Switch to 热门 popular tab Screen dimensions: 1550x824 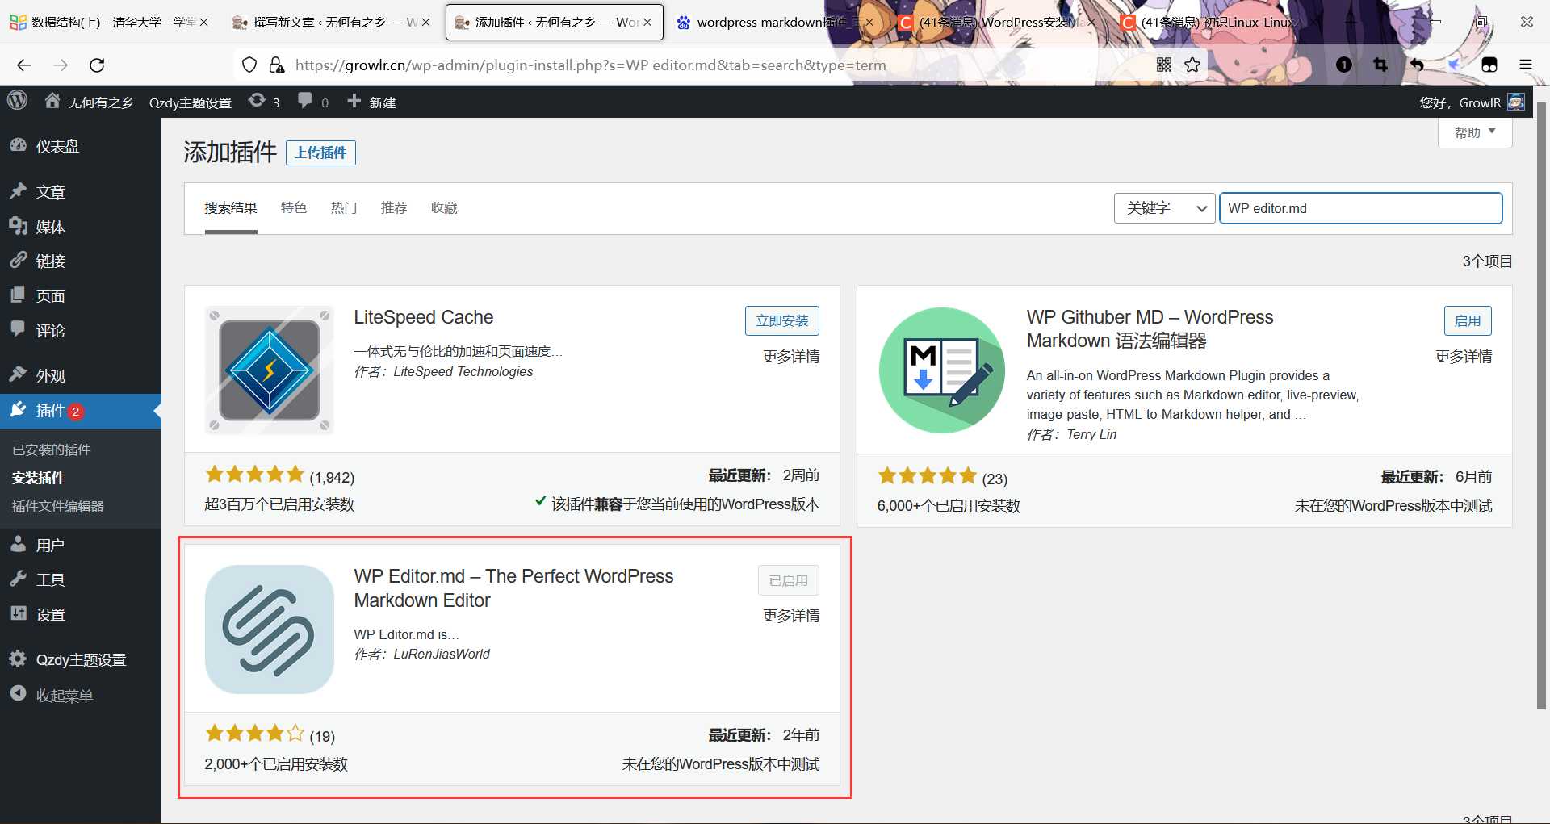tap(344, 208)
